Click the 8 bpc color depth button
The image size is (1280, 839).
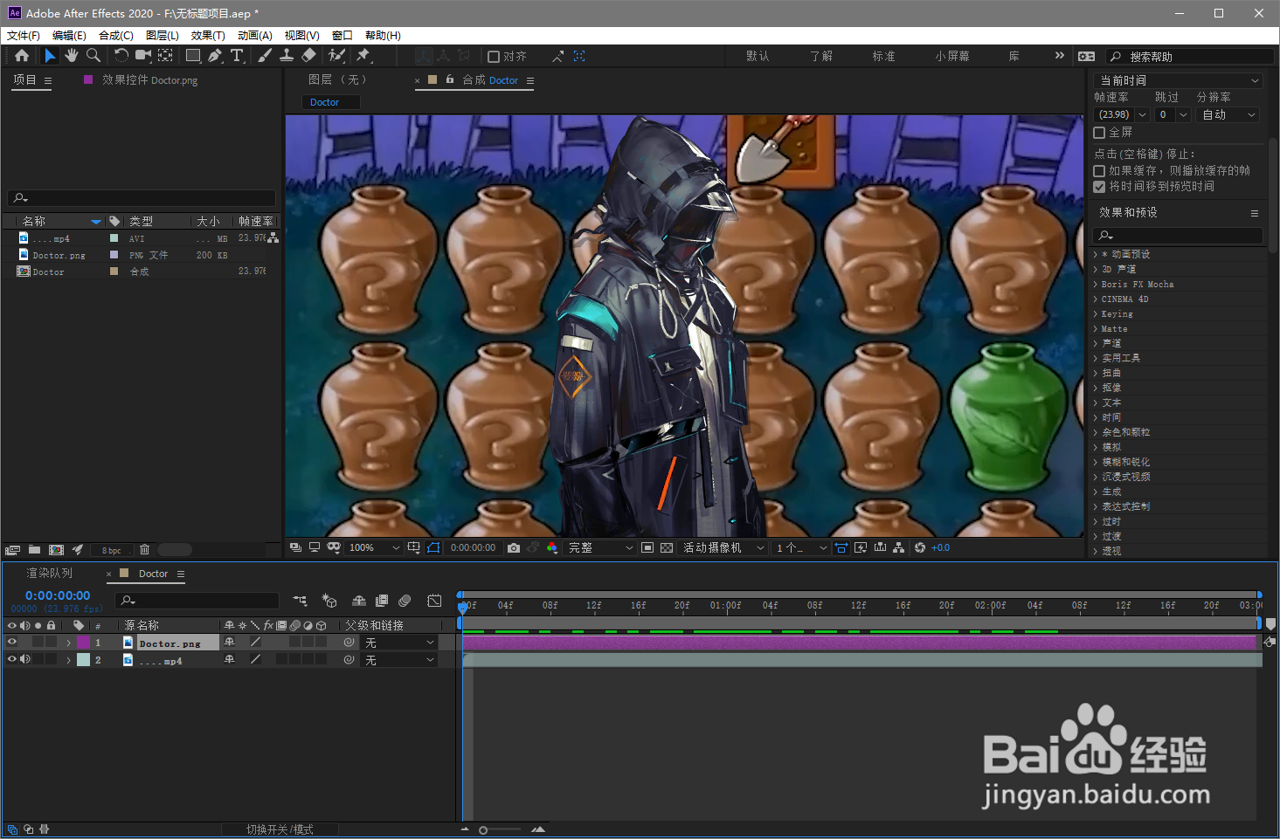[x=112, y=551]
